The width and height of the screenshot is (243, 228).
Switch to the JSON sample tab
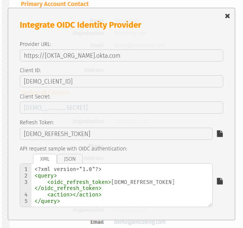pos(70,159)
